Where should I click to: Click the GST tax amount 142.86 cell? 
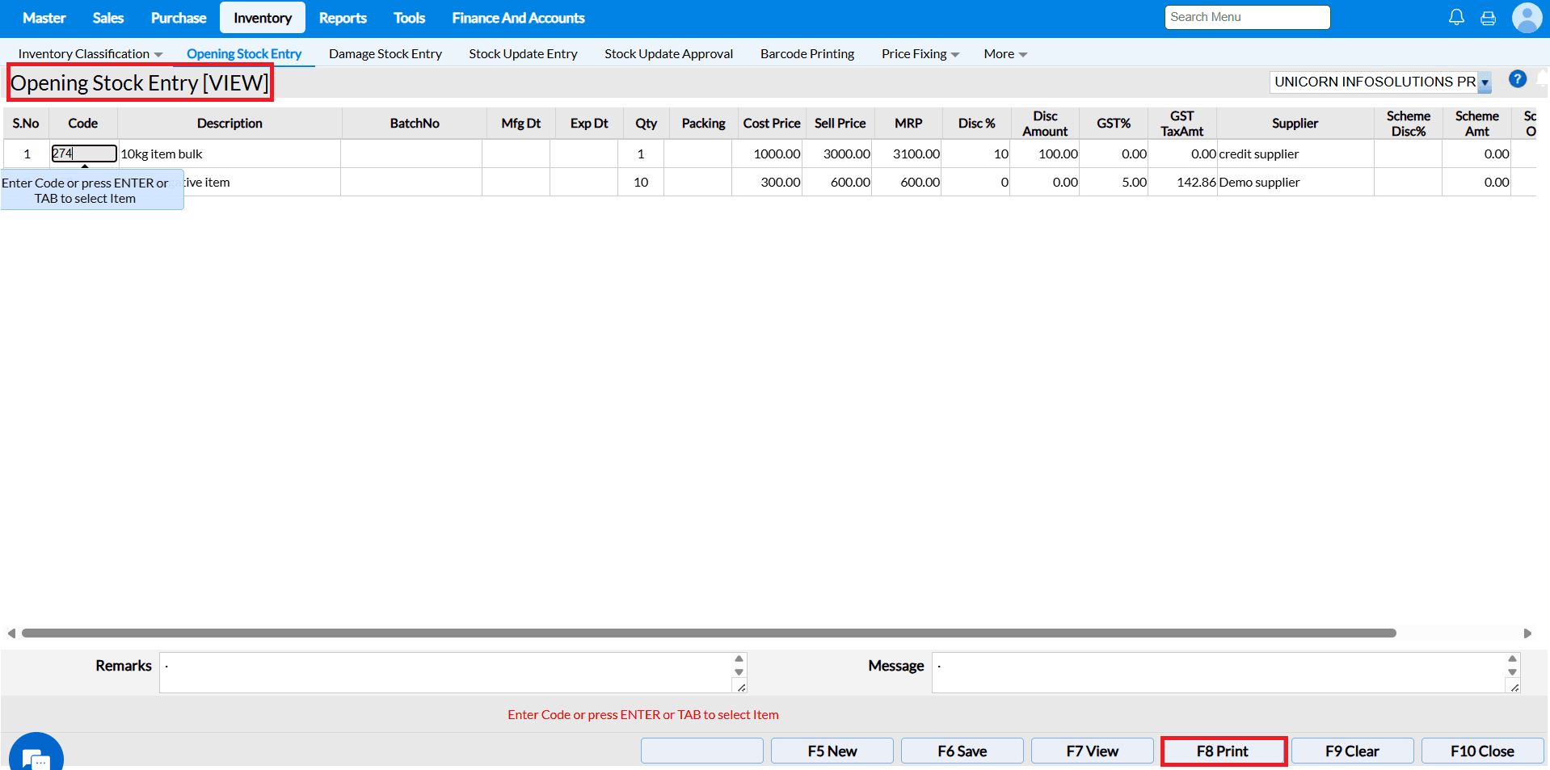pos(1183,182)
